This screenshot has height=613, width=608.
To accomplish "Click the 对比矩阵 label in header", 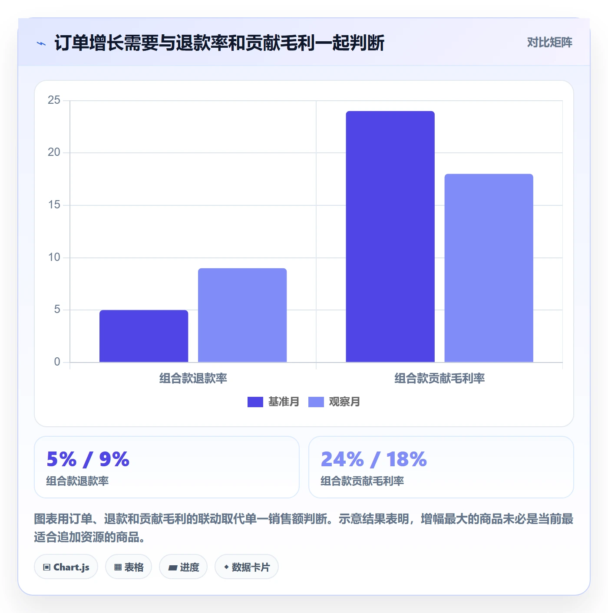I will click(550, 42).
